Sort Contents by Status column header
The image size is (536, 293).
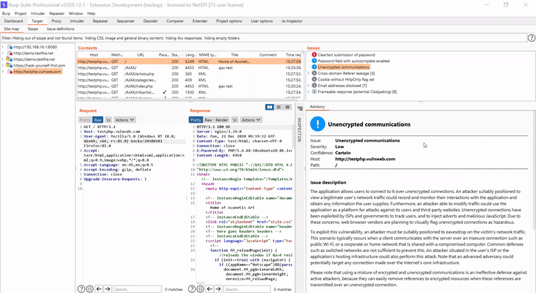tap(176, 55)
